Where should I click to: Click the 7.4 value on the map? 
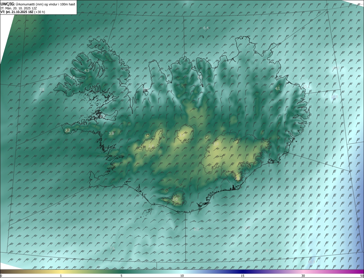click(73, 78)
